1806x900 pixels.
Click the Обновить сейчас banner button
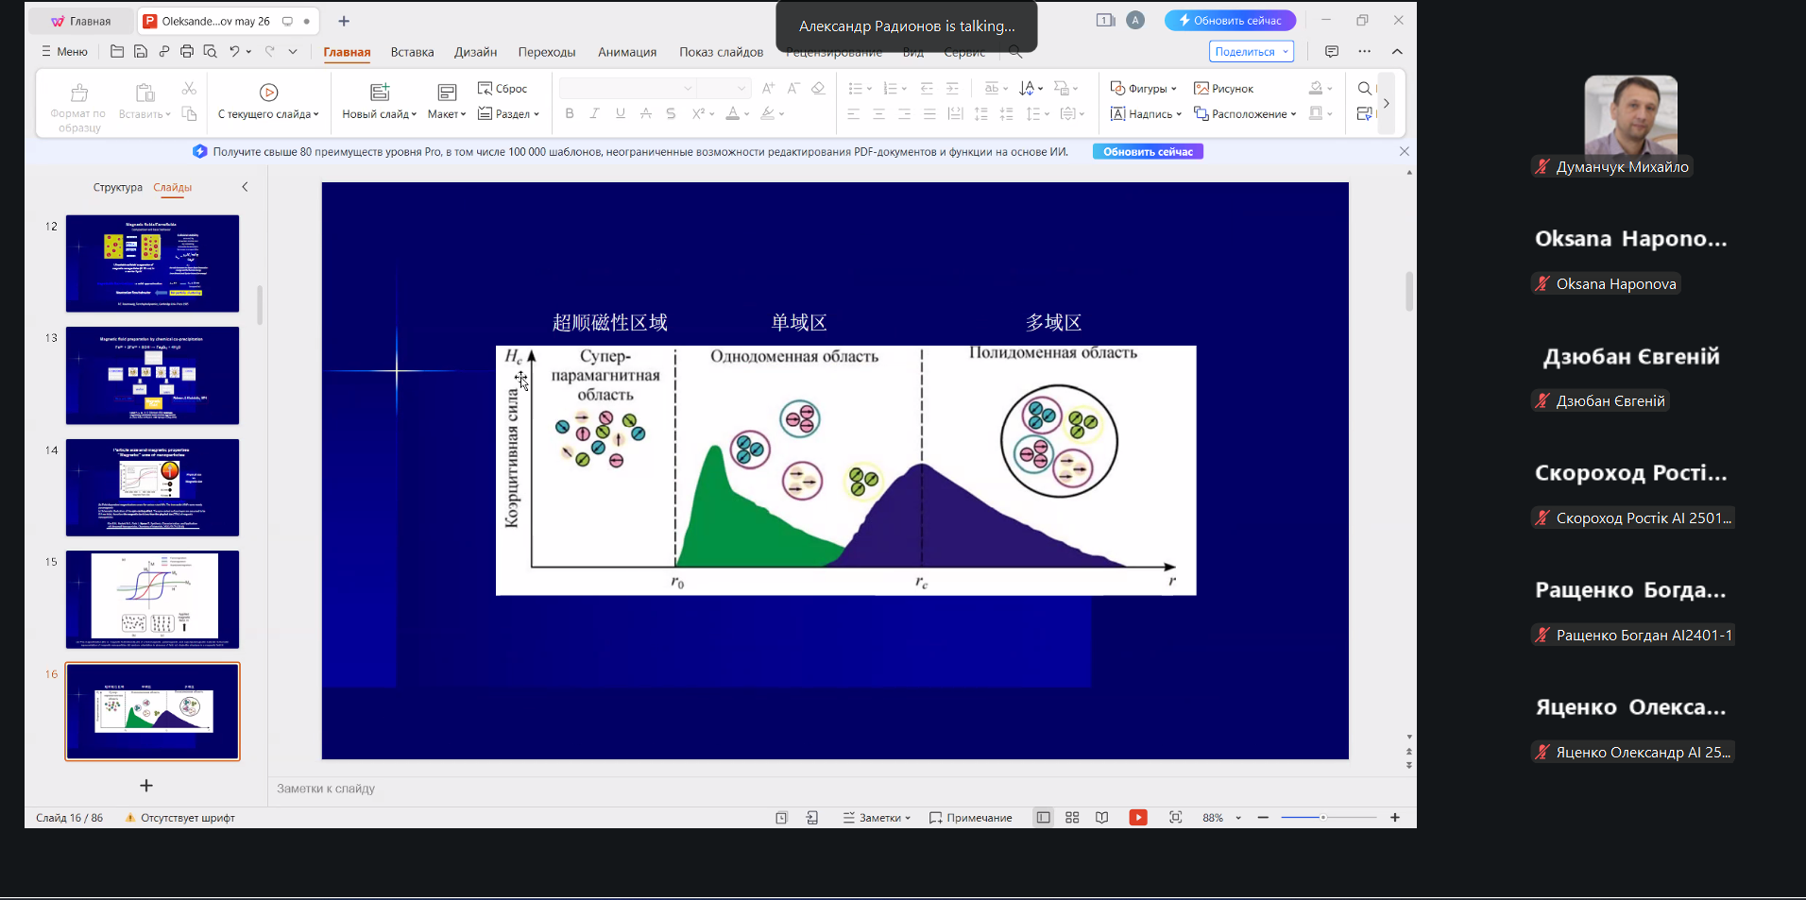(x=1148, y=152)
